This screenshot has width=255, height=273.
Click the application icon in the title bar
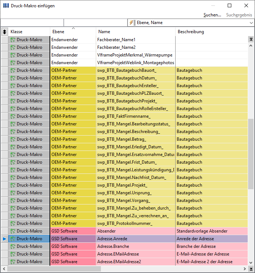(x=6, y=5)
